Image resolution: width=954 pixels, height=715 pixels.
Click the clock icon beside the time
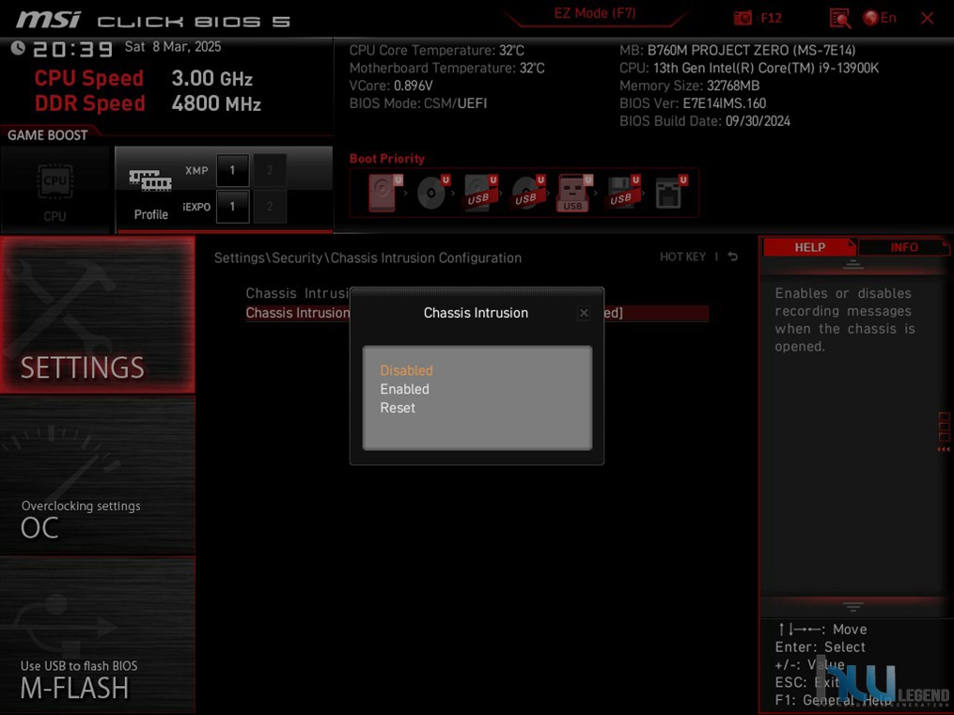coord(18,47)
